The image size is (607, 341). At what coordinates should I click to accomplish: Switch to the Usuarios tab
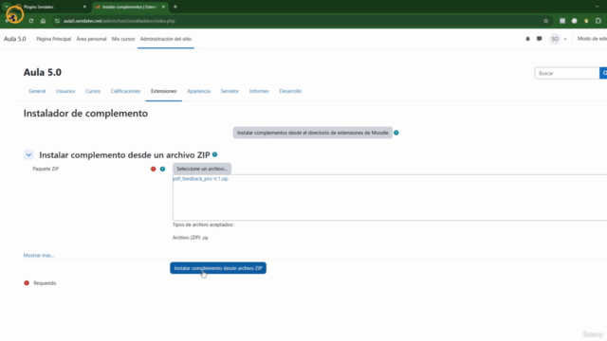(x=65, y=91)
